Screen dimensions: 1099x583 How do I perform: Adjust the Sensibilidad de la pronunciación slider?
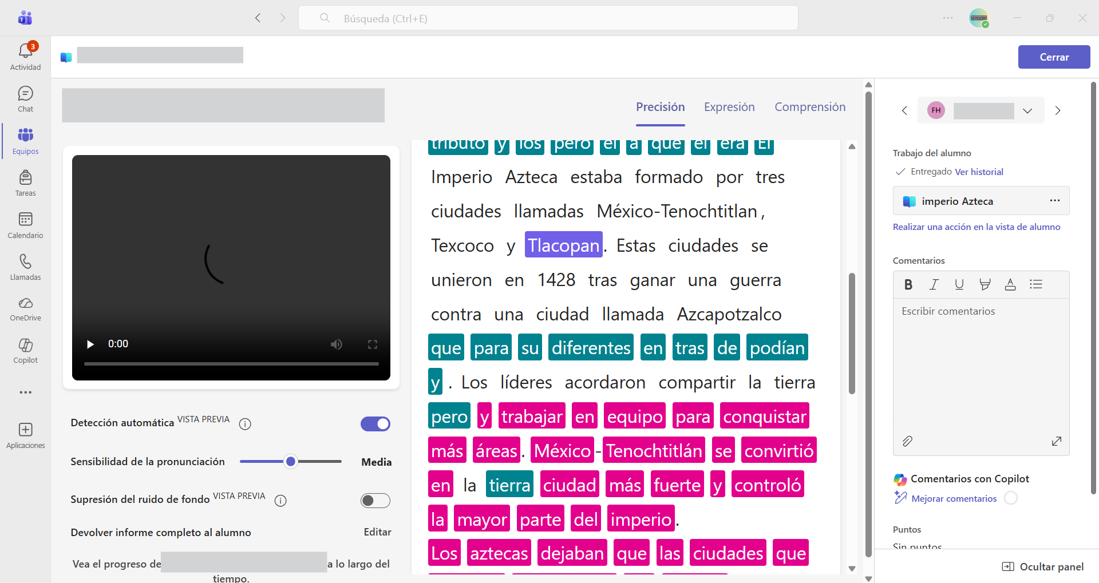click(291, 462)
